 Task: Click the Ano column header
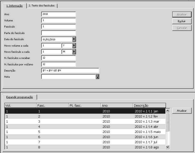pos(117,106)
